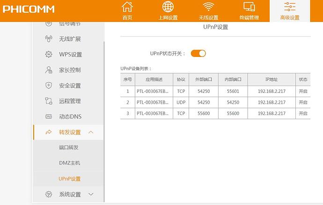Select PTL-003067EB... in row 2
Image resolution: width=323 pixels, height=205 pixels.
[x=153, y=102]
